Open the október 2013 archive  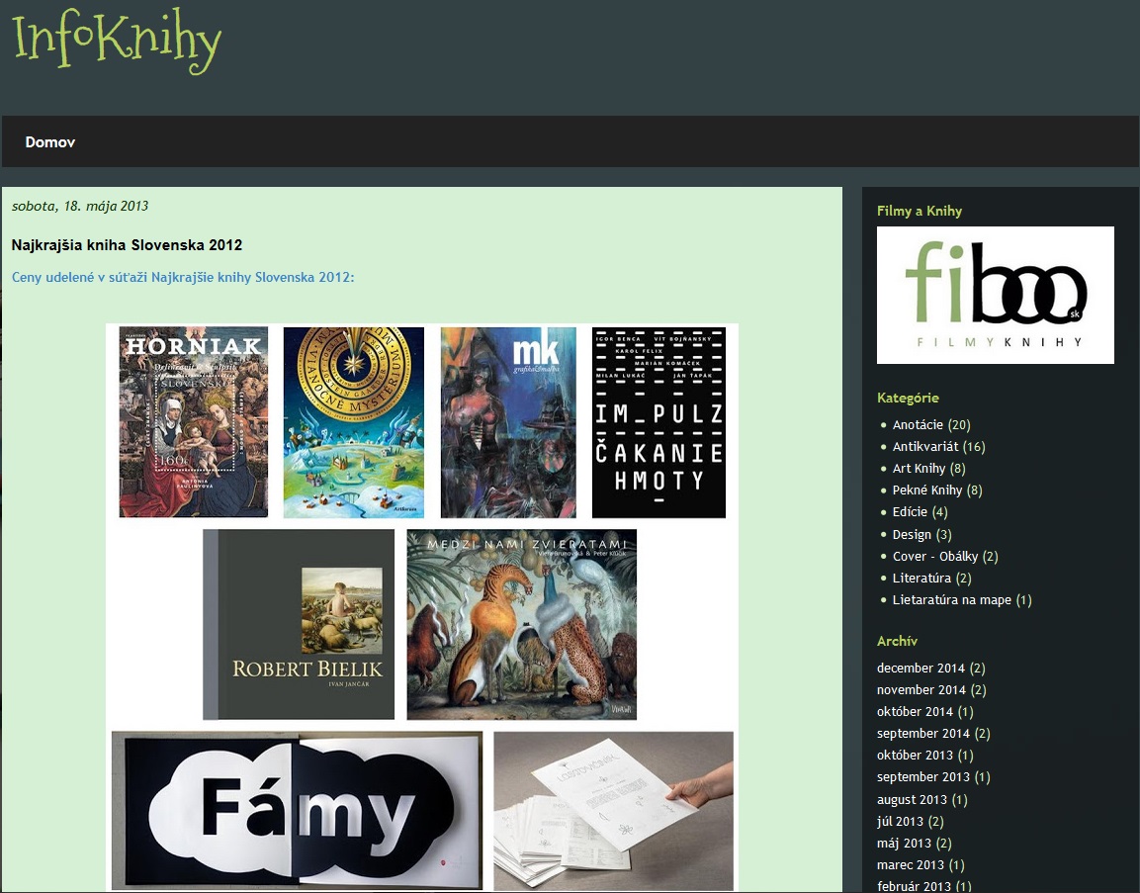point(915,755)
